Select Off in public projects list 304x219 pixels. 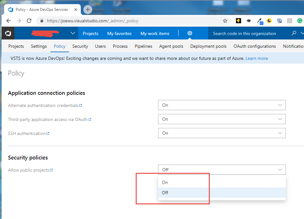point(222,193)
